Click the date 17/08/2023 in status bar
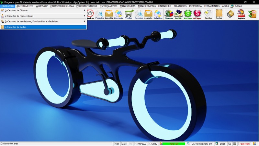Screen dimensions: 259x146 click(141, 144)
